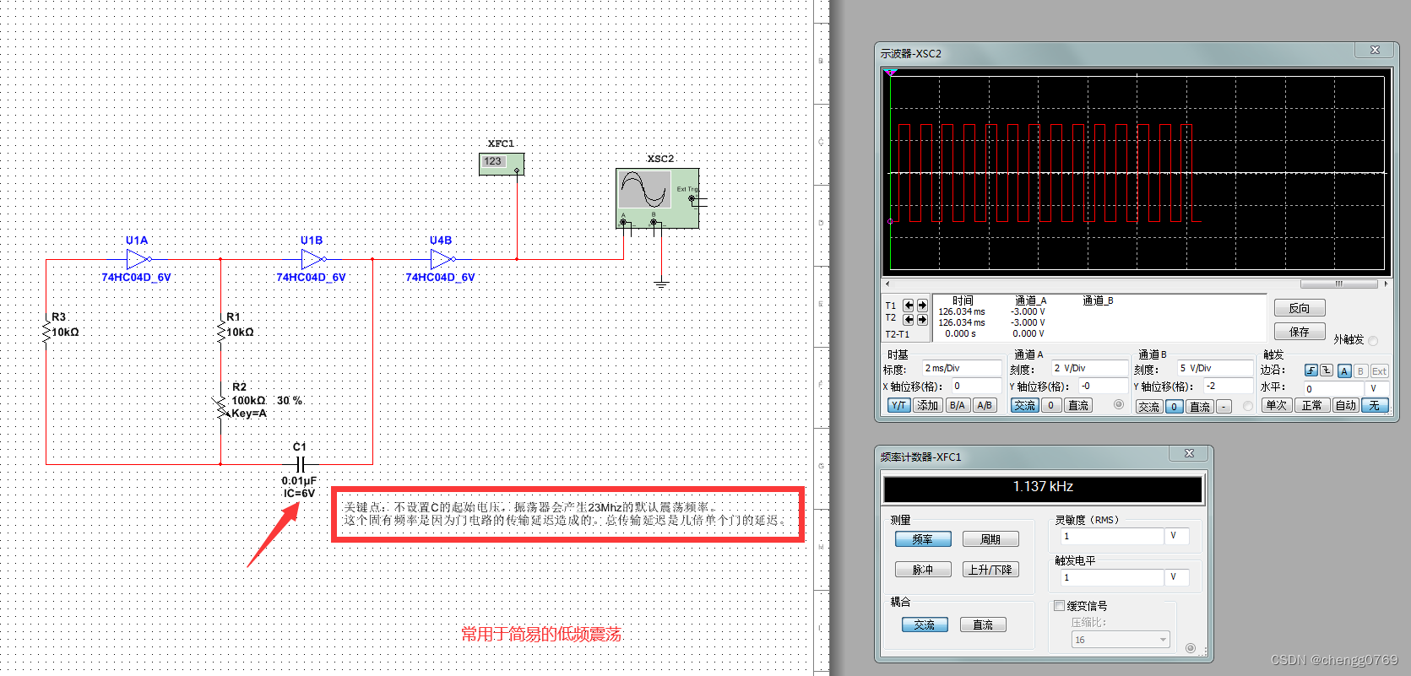
Task: Select the U4B inverter gate symbol
Action: point(442,259)
